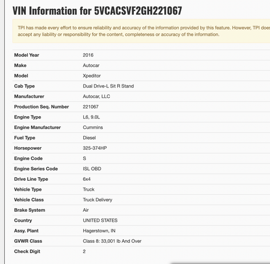Click the Engine Type value L6, 9.0L
Image resolution: width=270 pixels, height=264 pixels.
point(92,117)
